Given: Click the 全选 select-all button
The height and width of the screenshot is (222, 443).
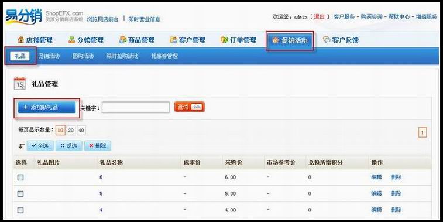Looking at the screenshot, I should [40, 146].
